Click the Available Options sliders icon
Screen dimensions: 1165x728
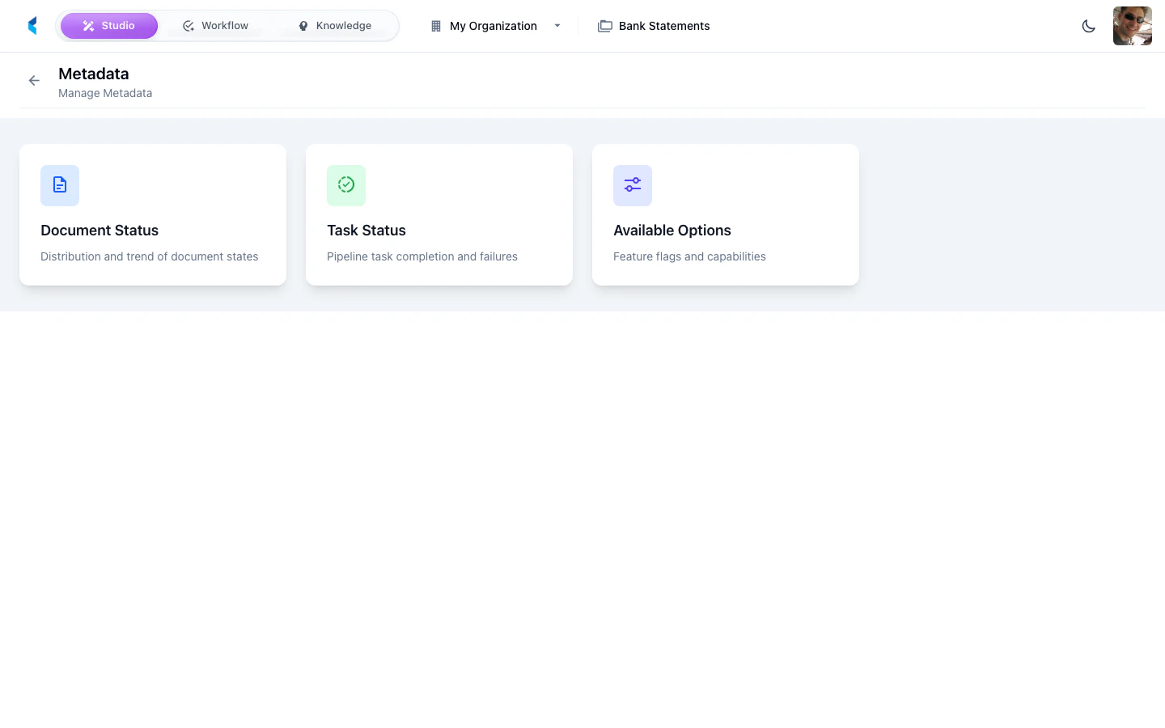[x=633, y=185]
